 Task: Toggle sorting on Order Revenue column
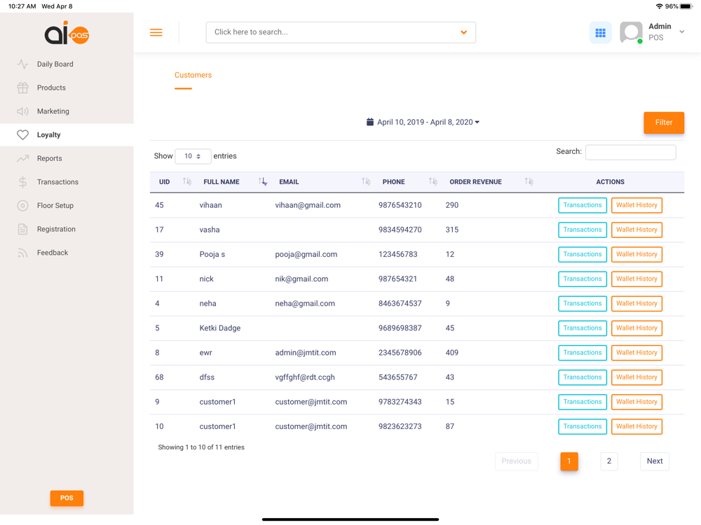[529, 182]
